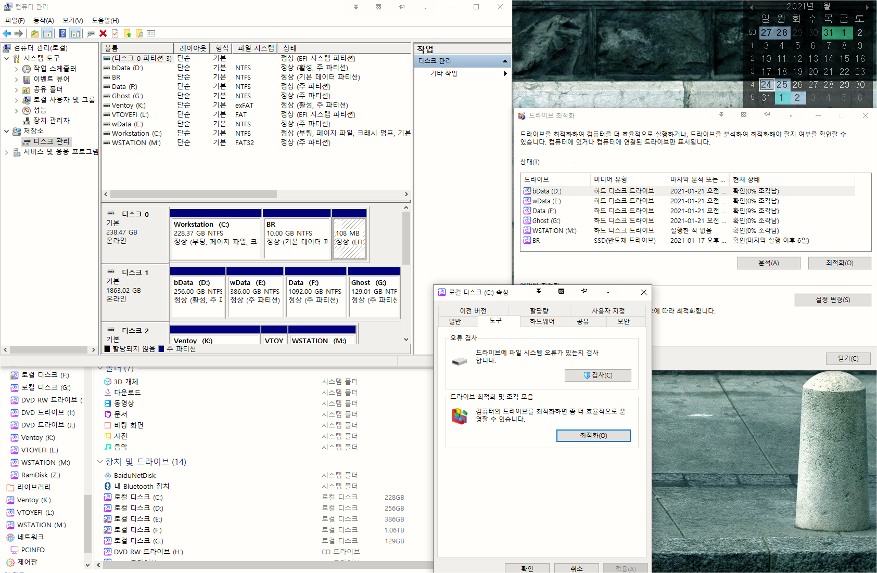Expand the 이벤트 뷰어 tree node
This screenshot has height=573, width=877.
(16, 79)
